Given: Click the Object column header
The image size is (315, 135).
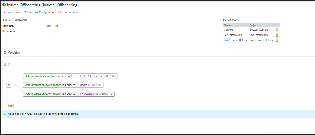Looking at the screenshot, I should point(254,25).
